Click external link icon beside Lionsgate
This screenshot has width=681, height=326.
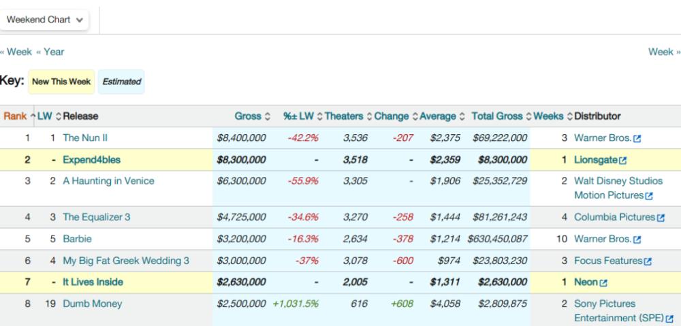[x=623, y=161]
